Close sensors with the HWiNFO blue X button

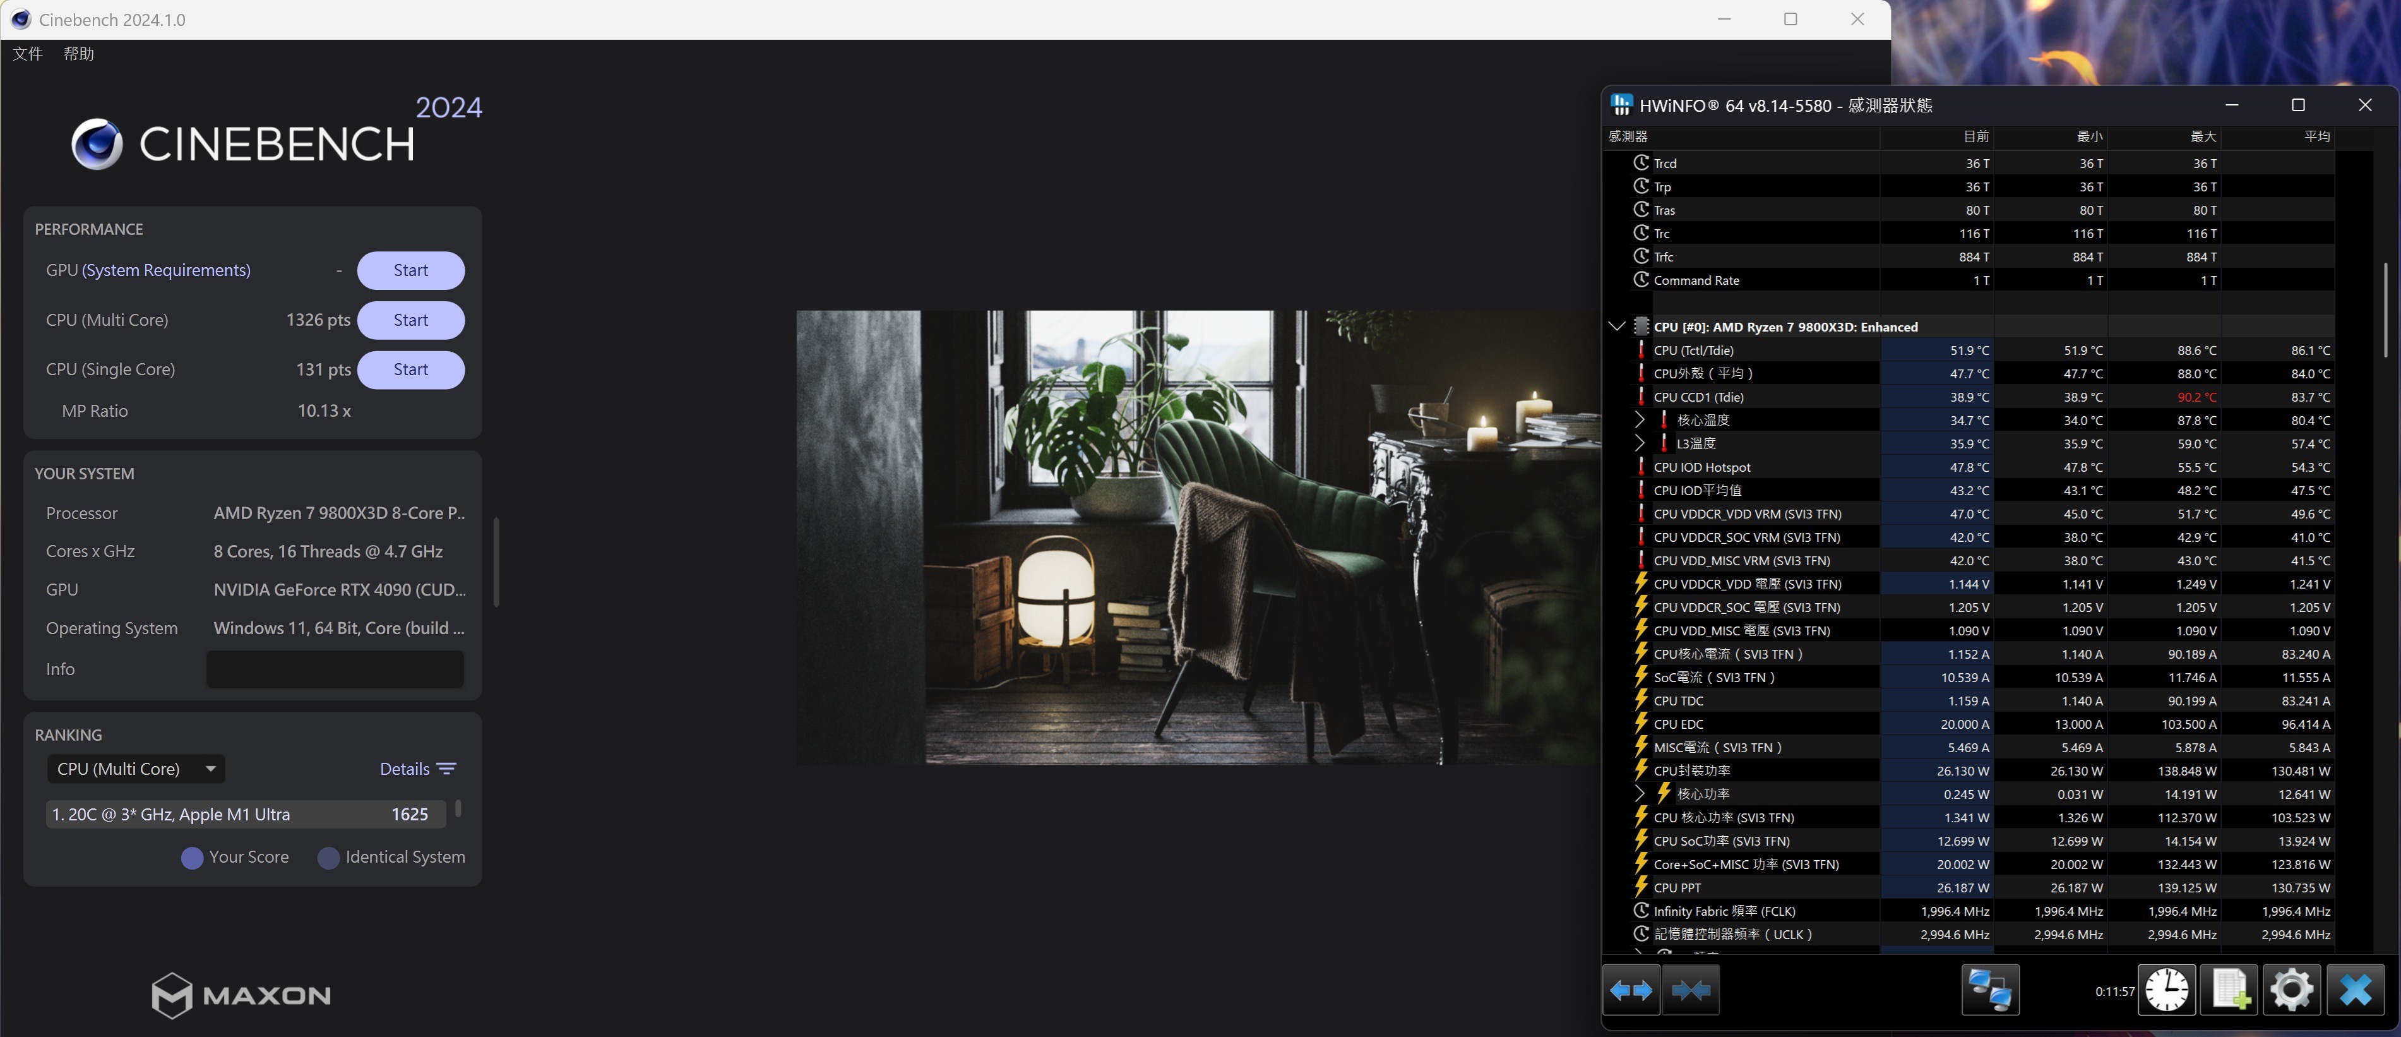[x=2356, y=990]
